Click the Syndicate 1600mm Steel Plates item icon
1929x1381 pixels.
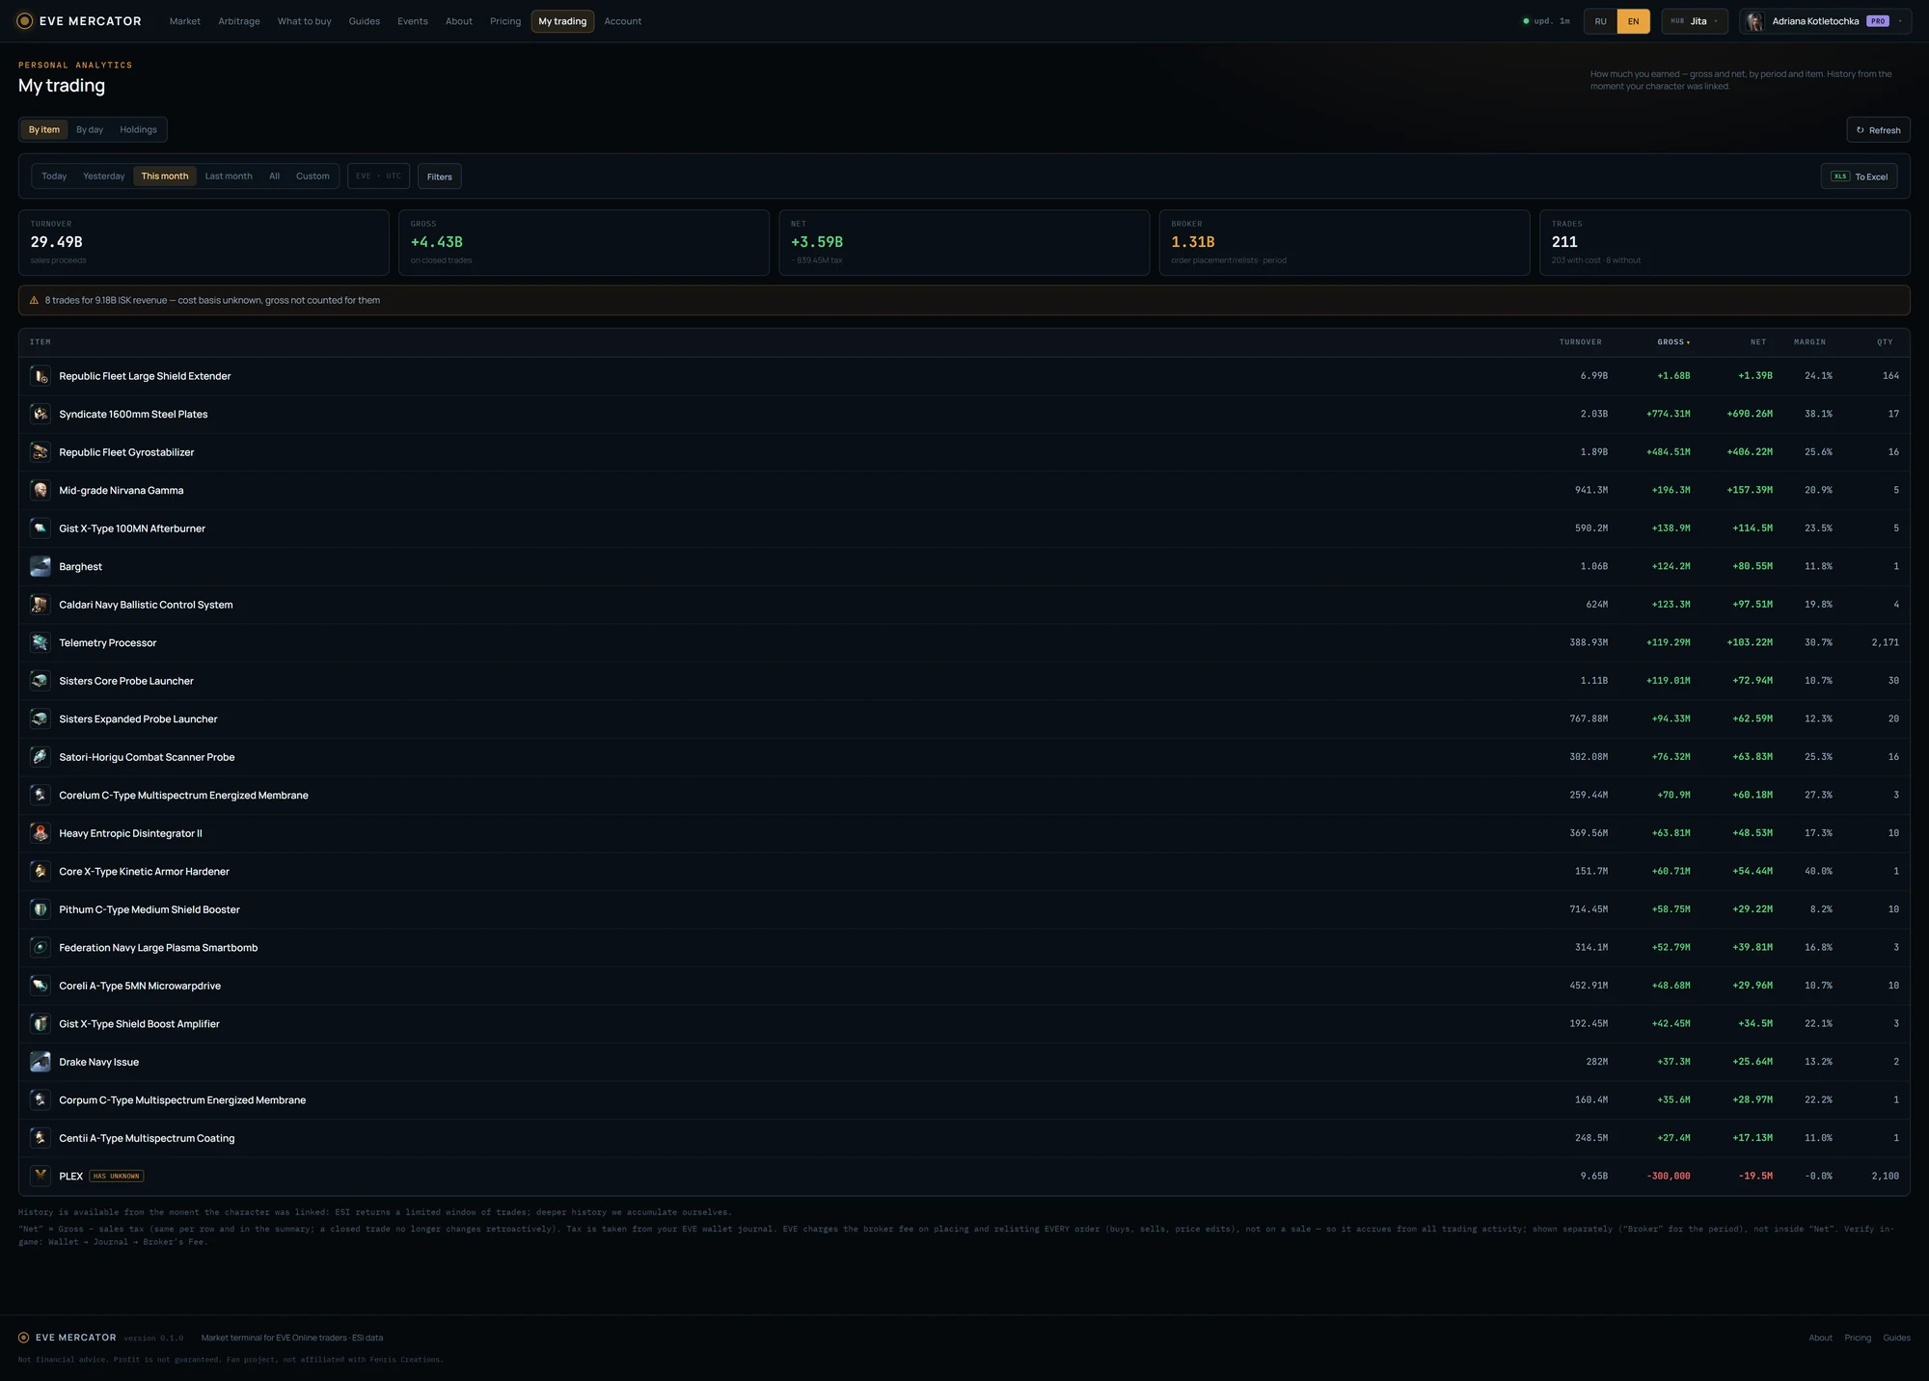[x=41, y=414]
